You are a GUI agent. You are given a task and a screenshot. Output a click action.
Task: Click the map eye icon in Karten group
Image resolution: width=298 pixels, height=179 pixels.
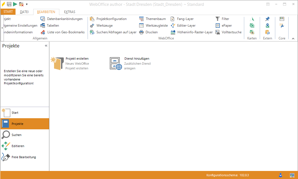(252, 32)
